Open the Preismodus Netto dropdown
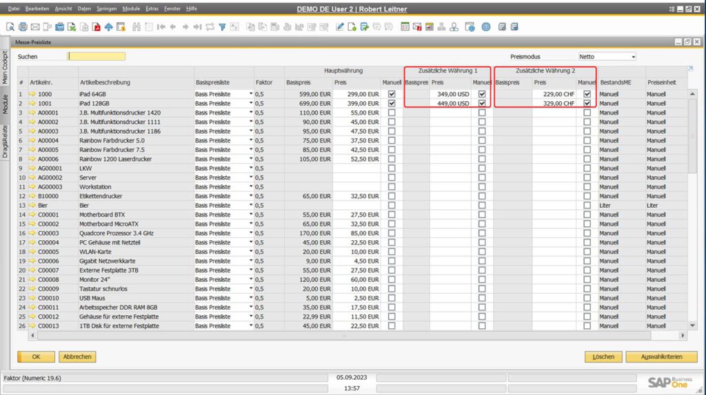Screen dimensions: 706x395 (x=633, y=56)
